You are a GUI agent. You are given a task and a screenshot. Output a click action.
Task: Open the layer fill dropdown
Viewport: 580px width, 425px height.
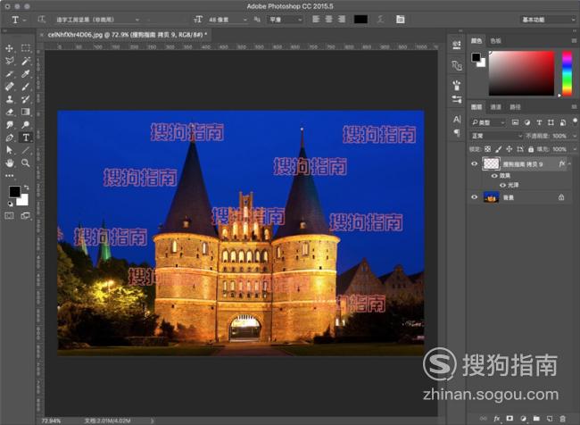574,149
